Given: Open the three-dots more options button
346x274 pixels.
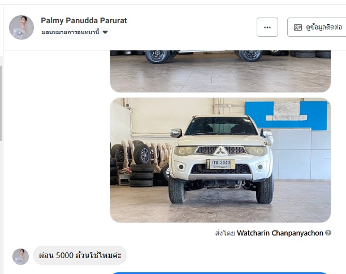Looking at the screenshot, I should (267, 27).
